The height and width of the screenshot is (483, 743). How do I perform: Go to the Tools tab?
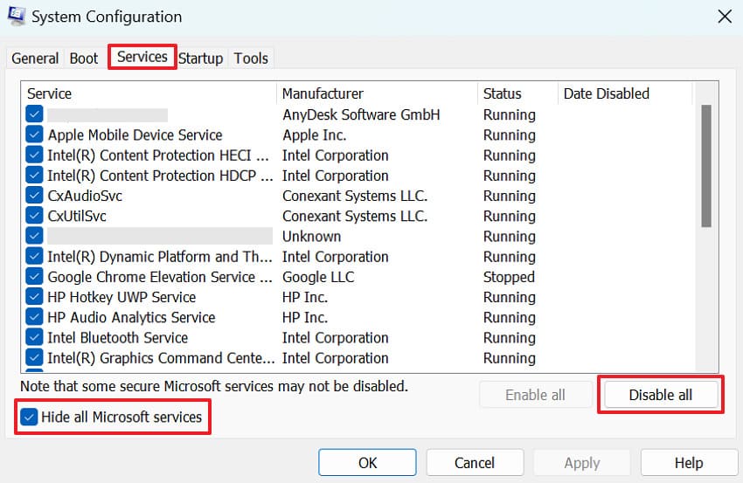tap(251, 59)
